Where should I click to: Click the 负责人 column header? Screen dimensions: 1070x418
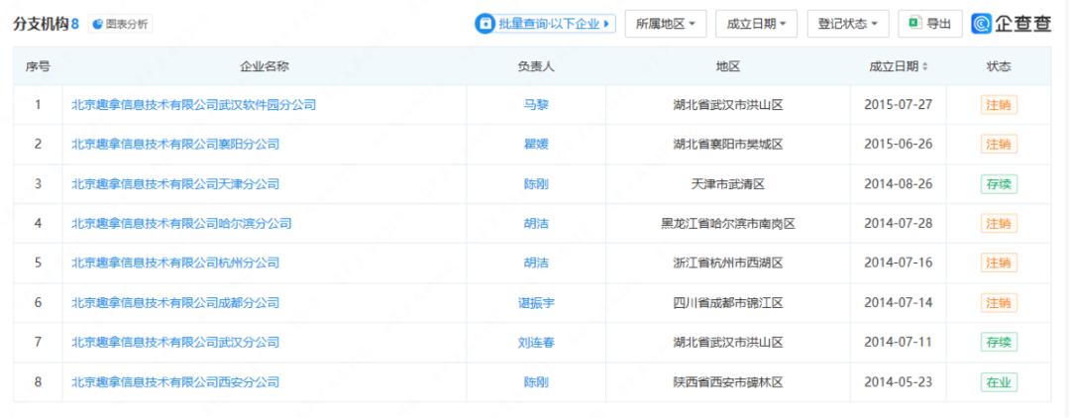coord(536,66)
